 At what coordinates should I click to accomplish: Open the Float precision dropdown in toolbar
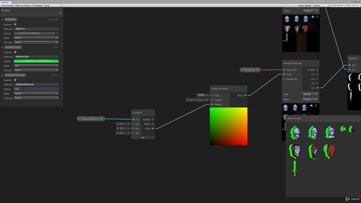click(53, 5)
